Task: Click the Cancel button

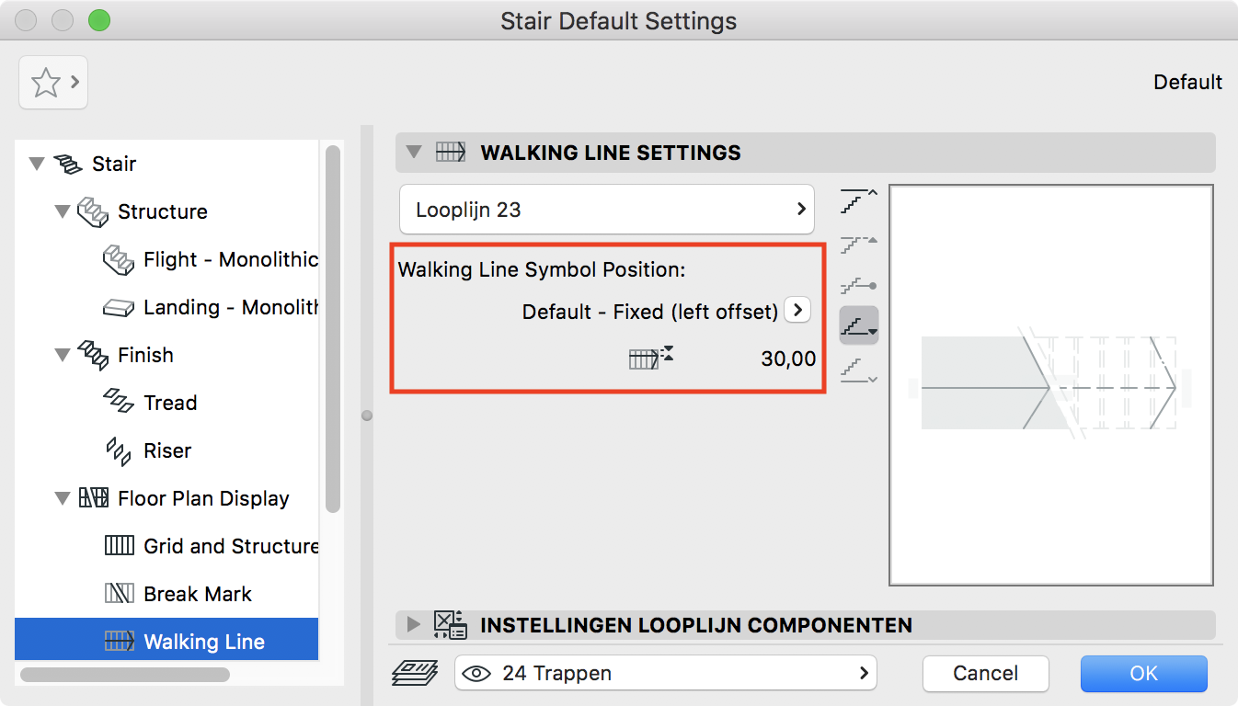Action: (x=985, y=673)
